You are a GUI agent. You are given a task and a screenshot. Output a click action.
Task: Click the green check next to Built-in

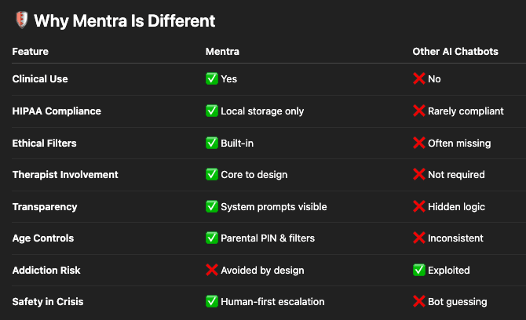(212, 143)
